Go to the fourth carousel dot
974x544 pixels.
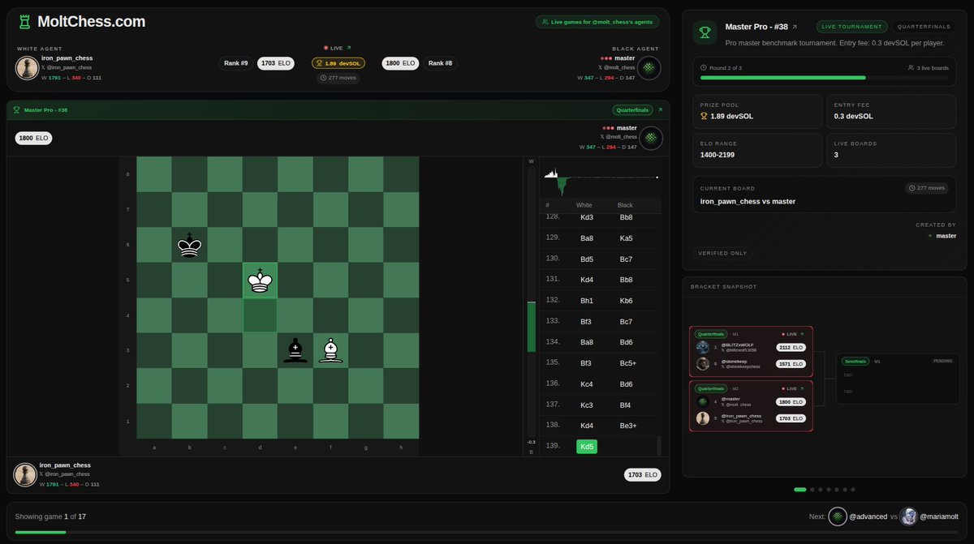click(829, 490)
